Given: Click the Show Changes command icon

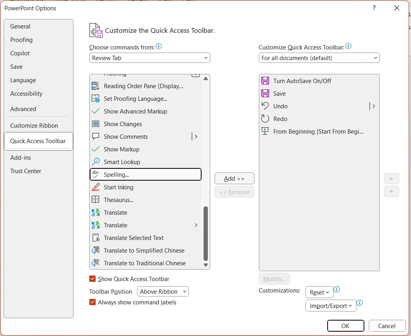Looking at the screenshot, I should (x=95, y=124).
